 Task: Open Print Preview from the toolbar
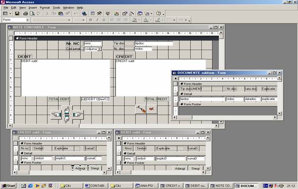coord(32,13)
